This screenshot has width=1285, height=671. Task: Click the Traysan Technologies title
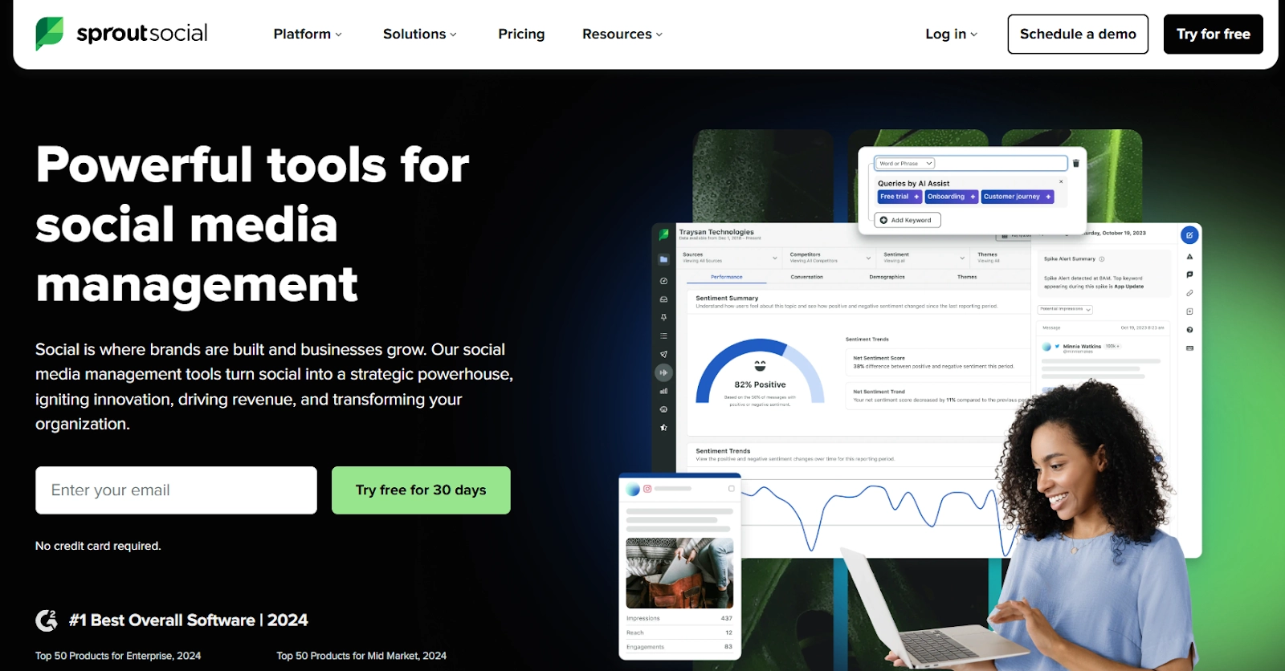click(716, 232)
